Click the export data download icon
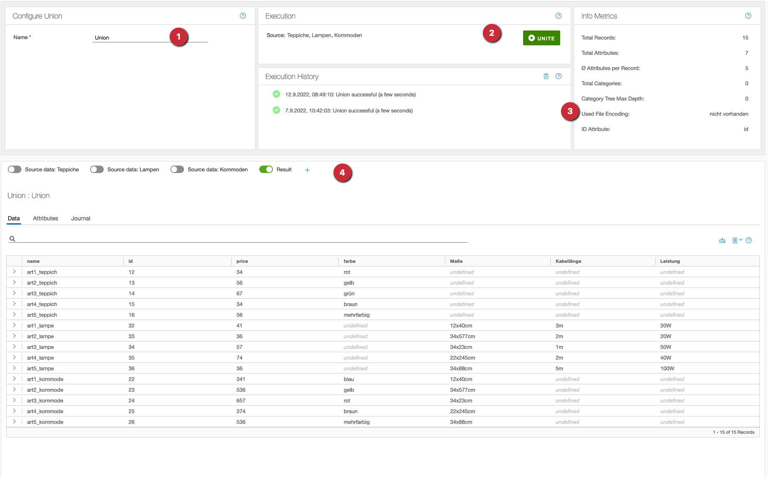This screenshot has height=477, width=768. 722,240
